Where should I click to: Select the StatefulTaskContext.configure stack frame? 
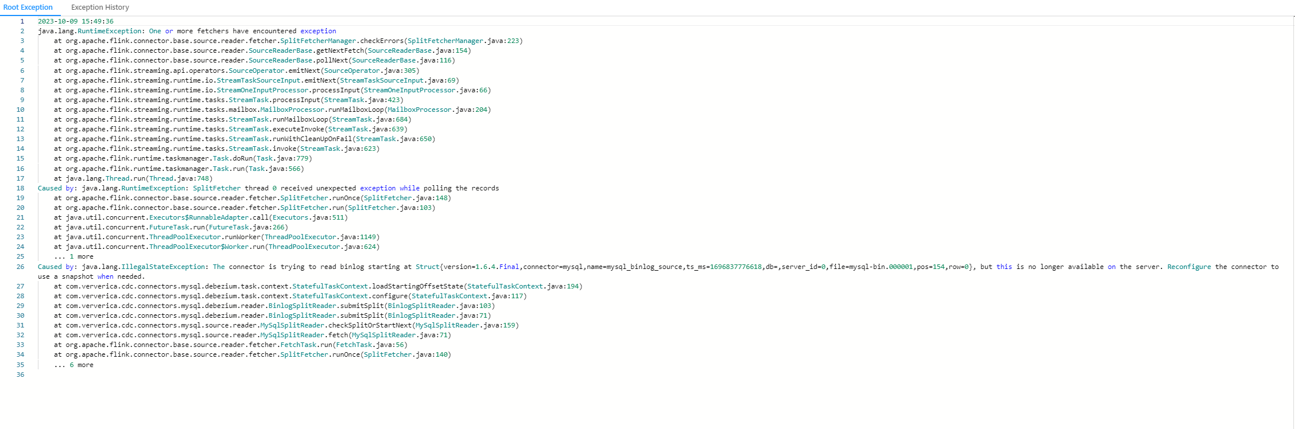(290, 296)
